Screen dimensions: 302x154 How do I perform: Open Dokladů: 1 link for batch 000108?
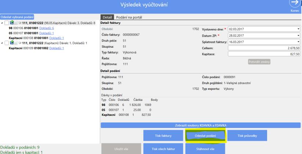57,38
